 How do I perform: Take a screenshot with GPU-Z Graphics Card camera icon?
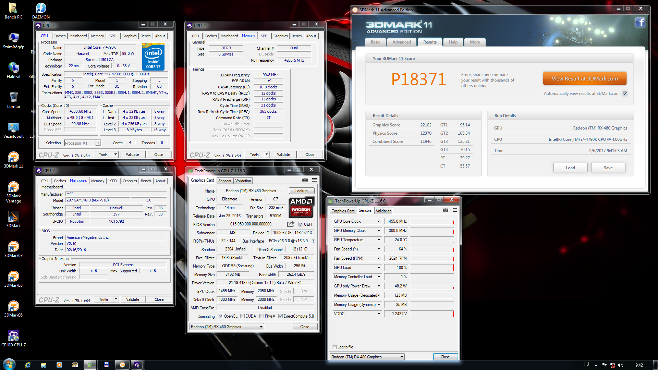coord(305,180)
